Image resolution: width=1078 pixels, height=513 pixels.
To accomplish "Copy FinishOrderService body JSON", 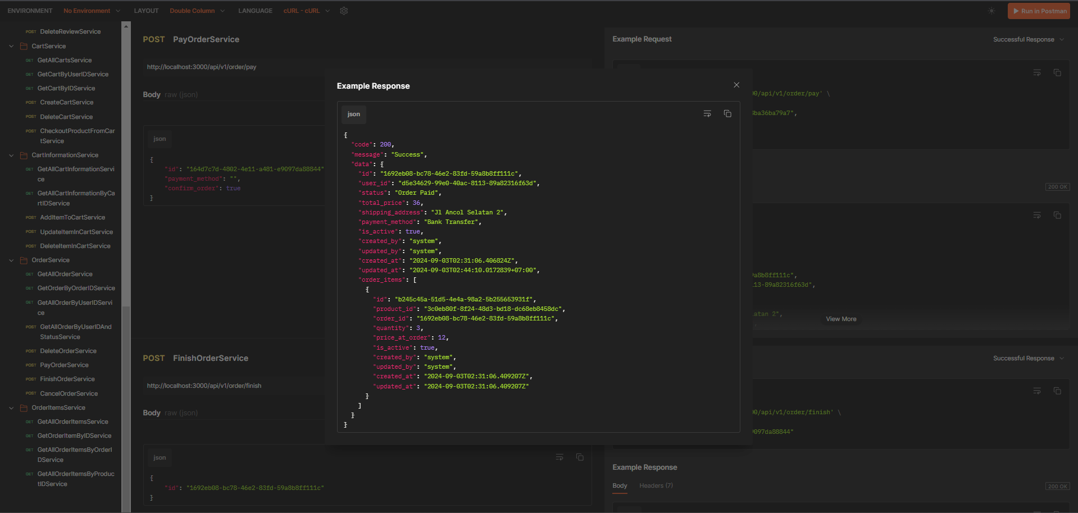I will click(580, 457).
